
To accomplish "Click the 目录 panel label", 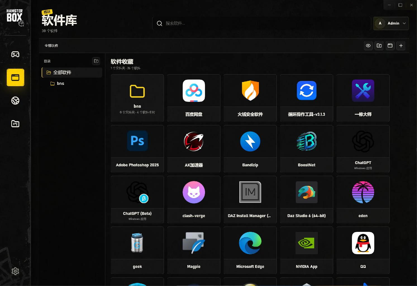I will 47,61.
